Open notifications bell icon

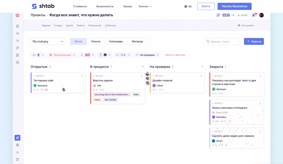click(254, 15)
